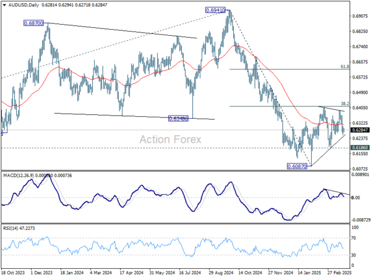The height and width of the screenshot is (278, 371).
Task: Select the 0.67400 price axis value
Action: [x=360, y=47]
